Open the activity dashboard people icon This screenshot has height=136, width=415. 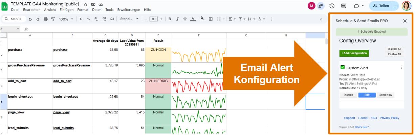point(320,6)
